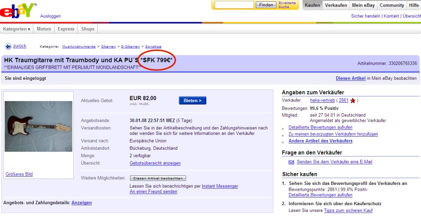Open the Motors tab
This screenshot has height=216, width=421.
coord(44,29)
